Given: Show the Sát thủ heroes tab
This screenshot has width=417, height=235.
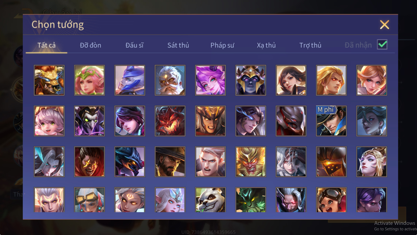Looking at the screenshot, I should (x=178, y=45).
